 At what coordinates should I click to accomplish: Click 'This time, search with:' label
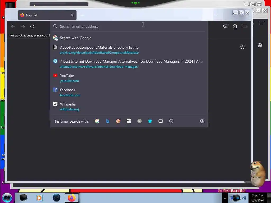(71, 121)
